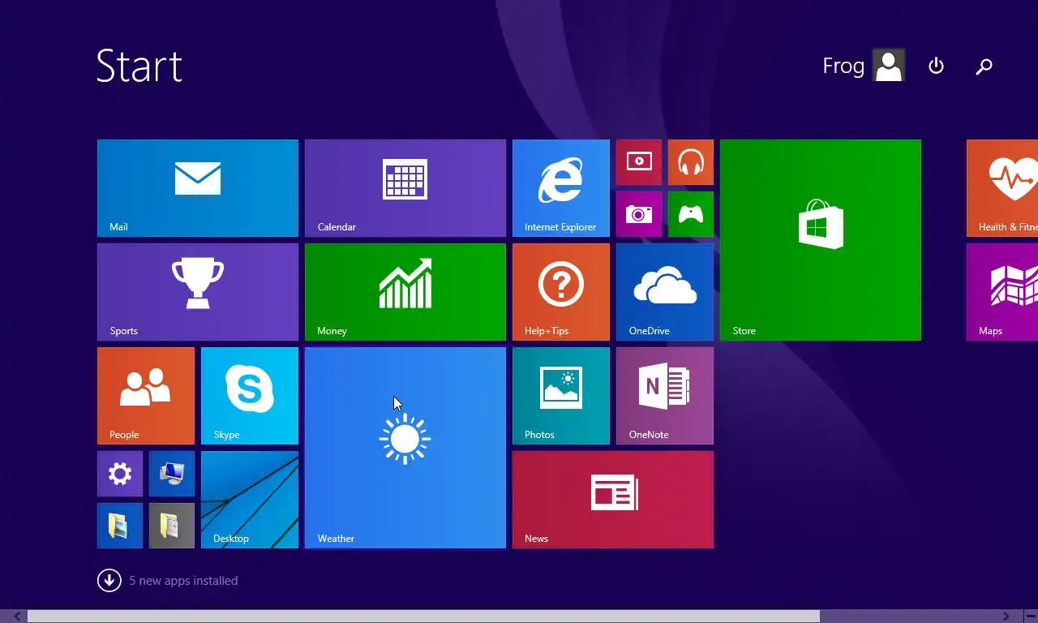Click the zoom-out minus button
Image resolution: width=1038 pixels, height=623 pixels.
(x=1031, y=617)
